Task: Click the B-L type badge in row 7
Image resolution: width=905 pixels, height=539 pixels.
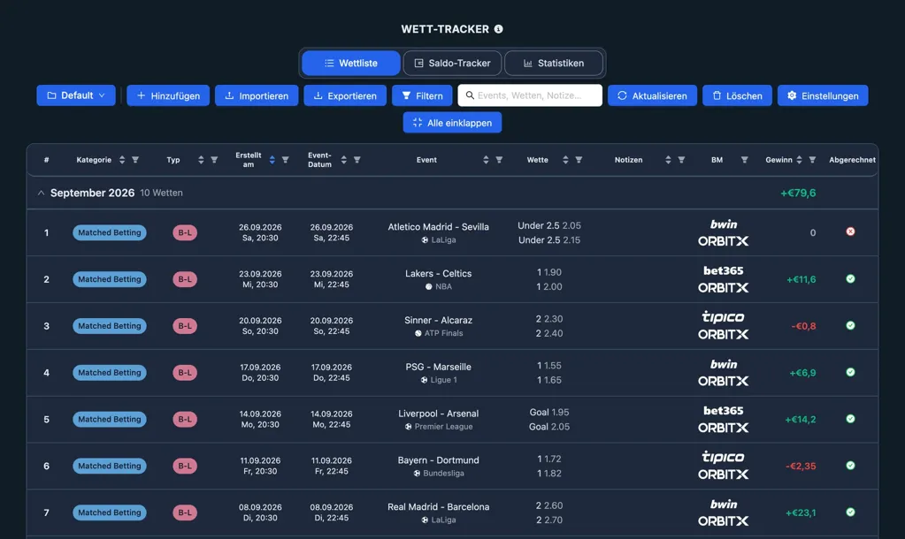Action: point(185,512)
